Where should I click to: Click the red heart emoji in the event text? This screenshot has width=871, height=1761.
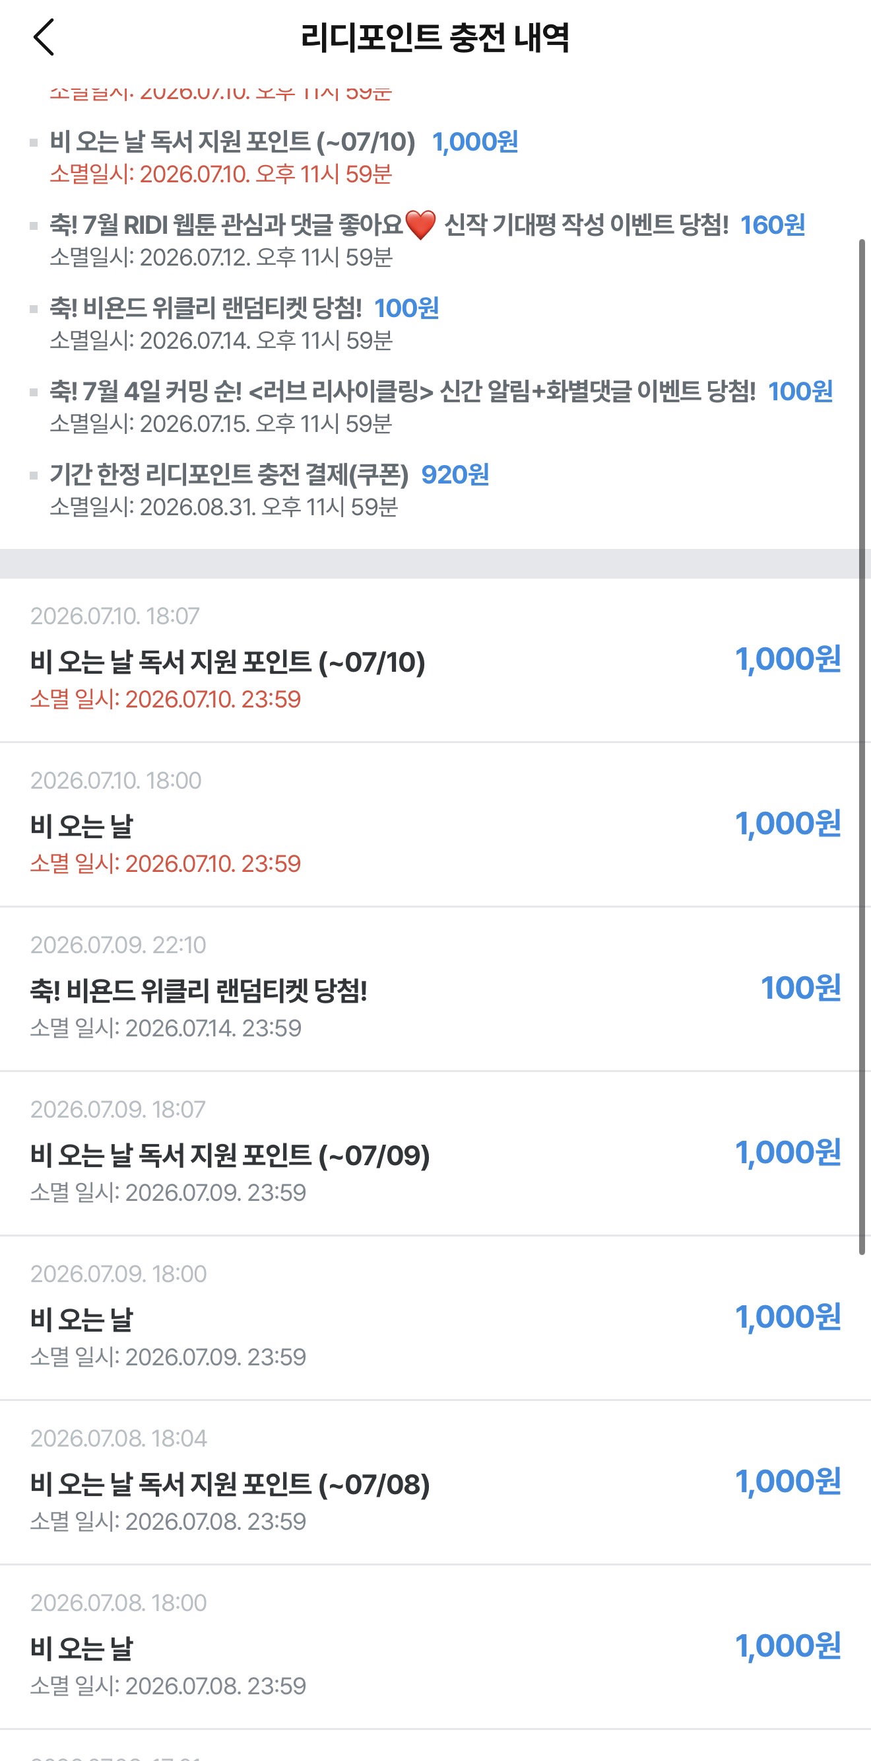(420, 225)
